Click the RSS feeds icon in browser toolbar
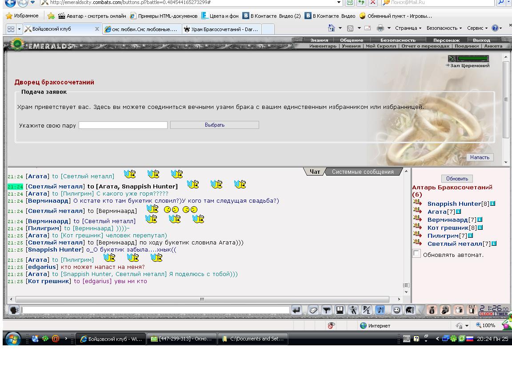This screenshot has height=384, width=512. [350, 28]
